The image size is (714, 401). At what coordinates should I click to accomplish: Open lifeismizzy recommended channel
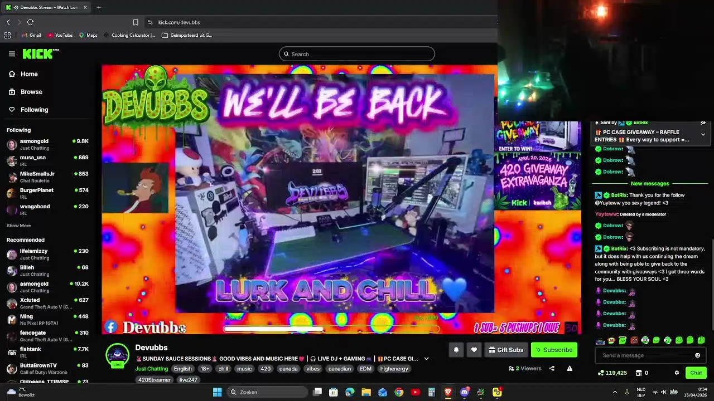point(47,255)
